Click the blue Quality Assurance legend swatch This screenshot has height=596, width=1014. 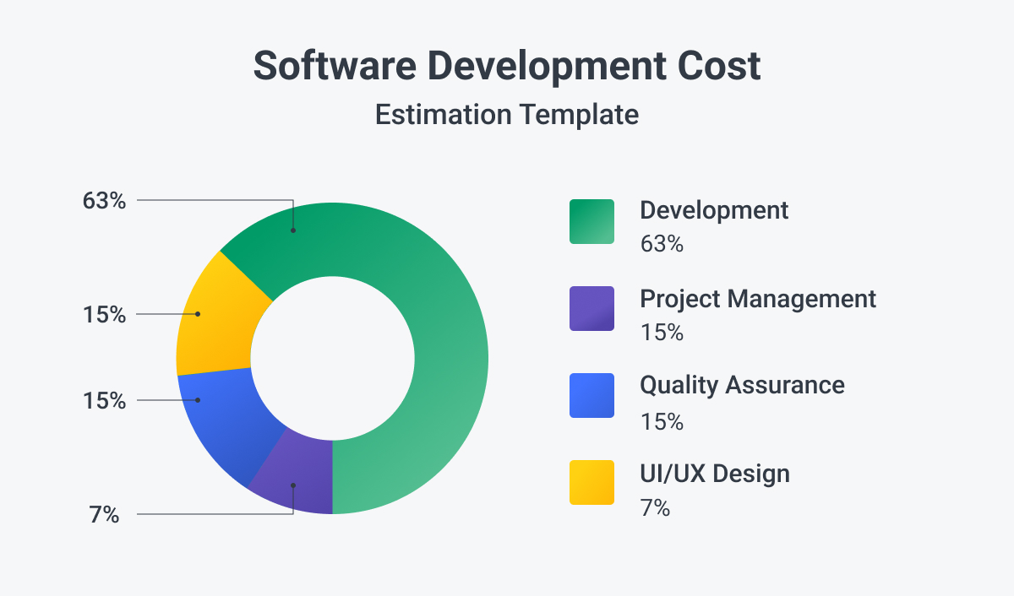pos(591,396)
